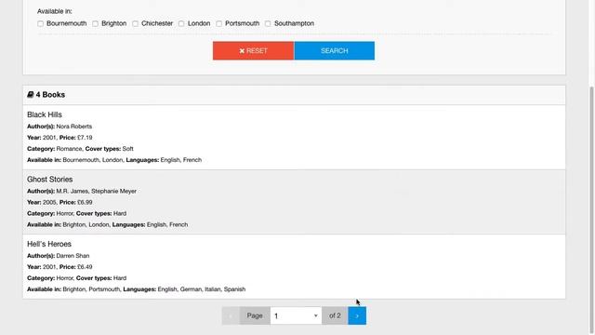Click the price £7.19
The width and height of the screenshot is (595, 335).
pyautogui.click(x=85, y=138)
